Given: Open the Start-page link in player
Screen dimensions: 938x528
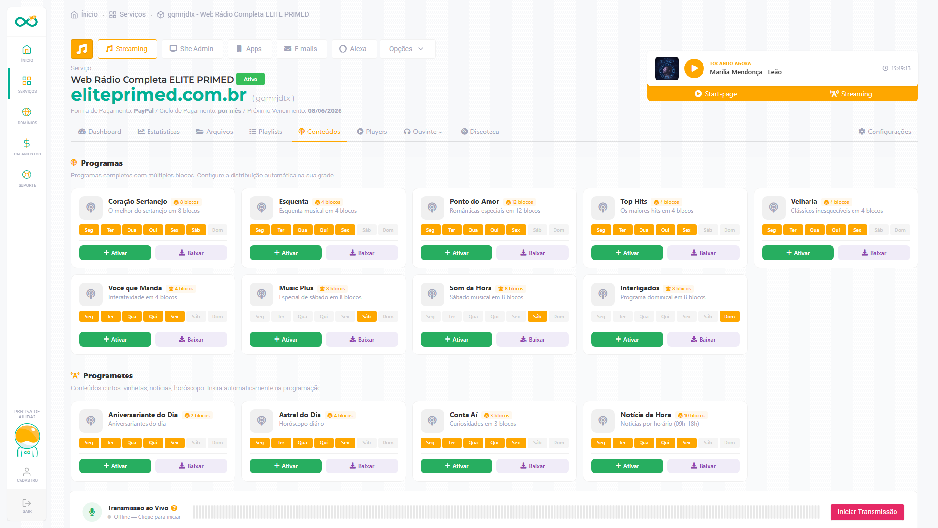Looking at the screenshot, I should tap(716, 94).
